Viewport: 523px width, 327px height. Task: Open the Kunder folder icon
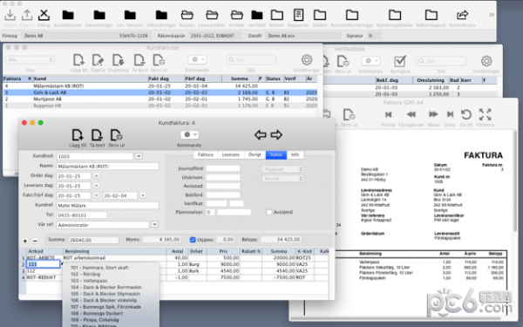point(187,15)
